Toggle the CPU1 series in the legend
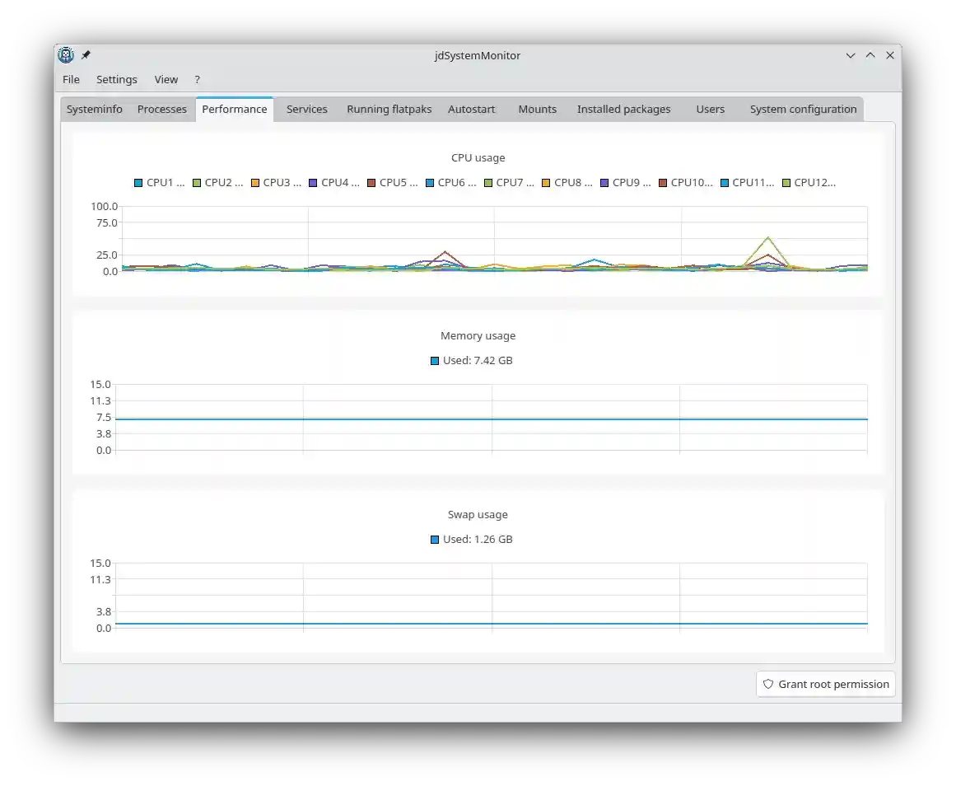The height and width of the screenshot is (786, 956). tap(138, 182)
